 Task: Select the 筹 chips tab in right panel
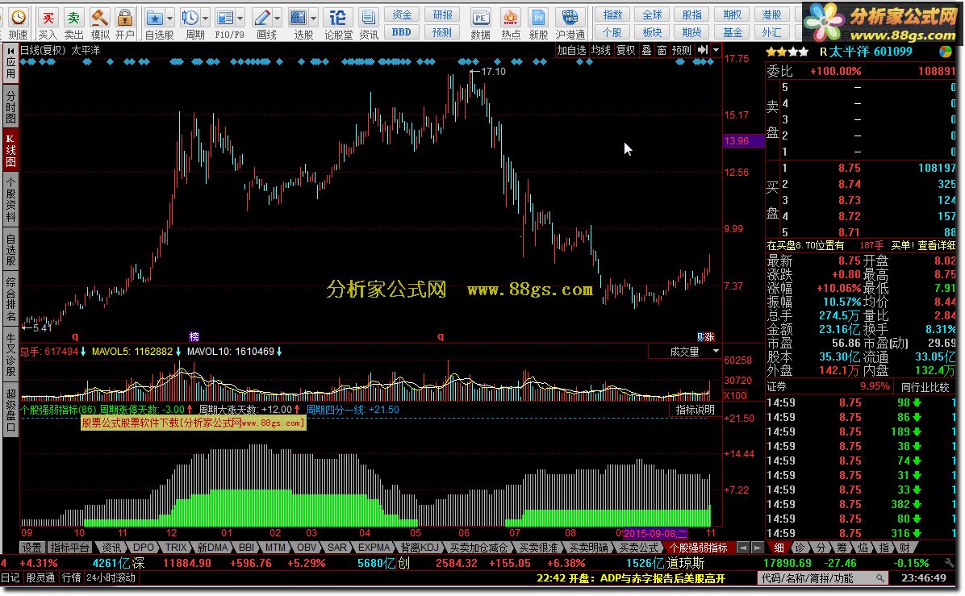click(x=842, y=548)
